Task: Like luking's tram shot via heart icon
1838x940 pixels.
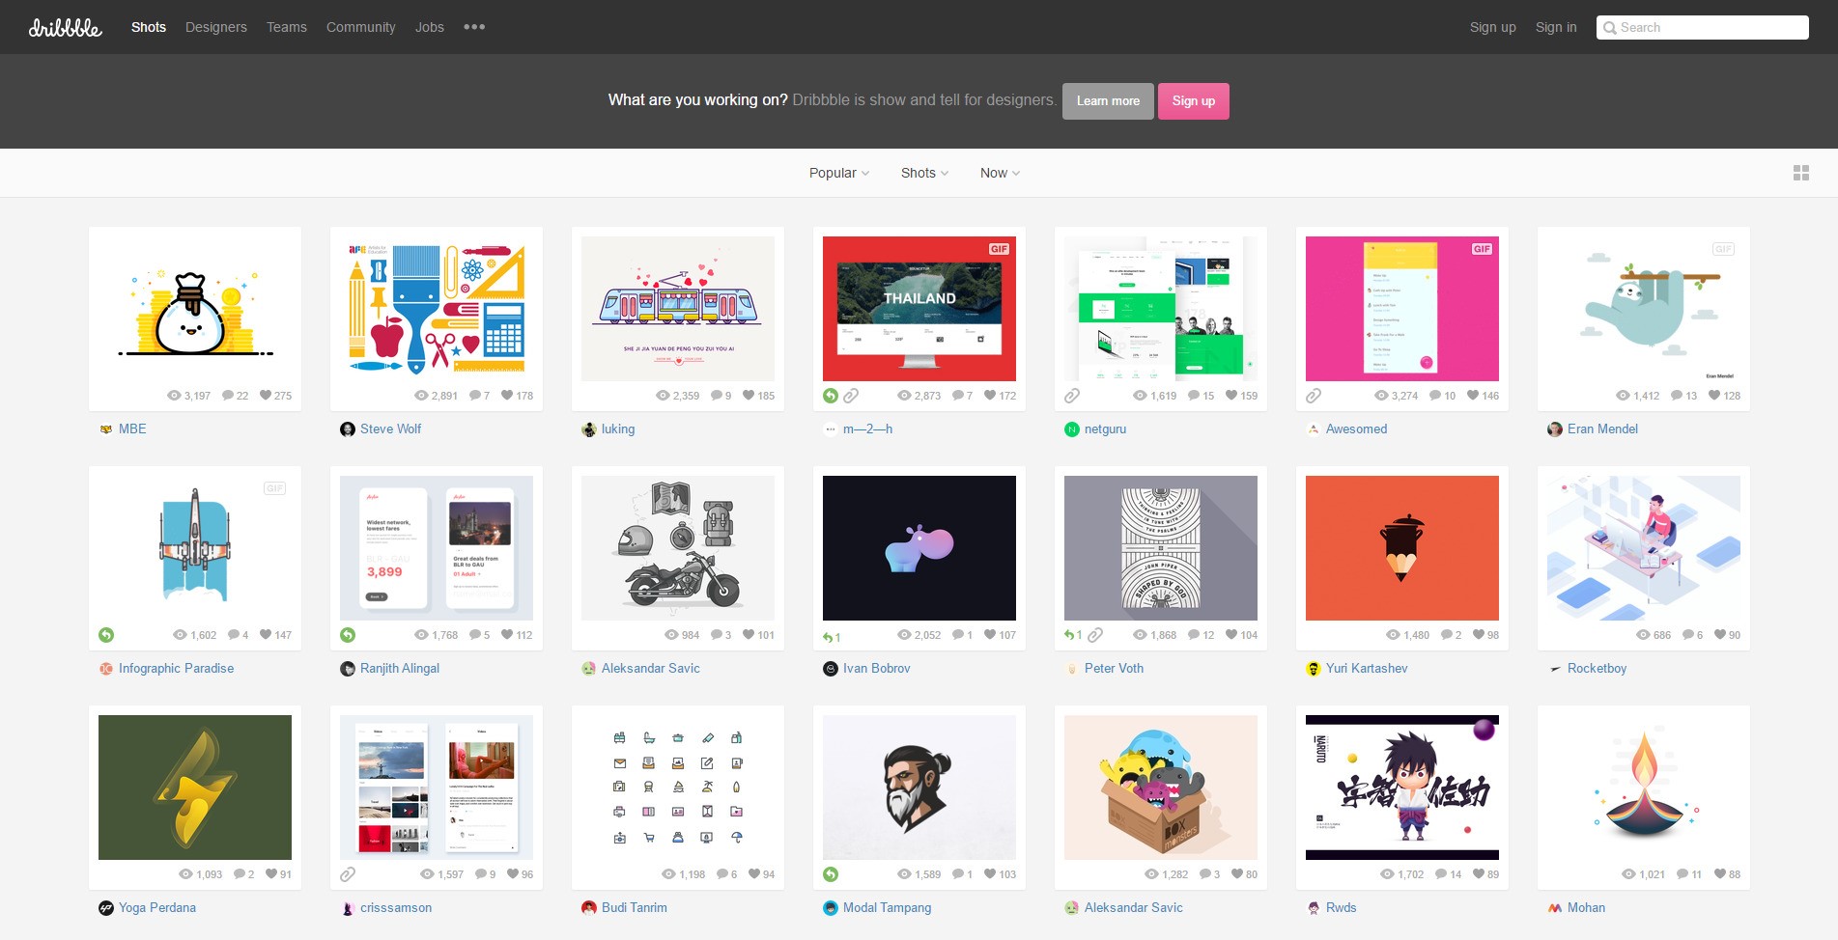Action: coord(749,395)
